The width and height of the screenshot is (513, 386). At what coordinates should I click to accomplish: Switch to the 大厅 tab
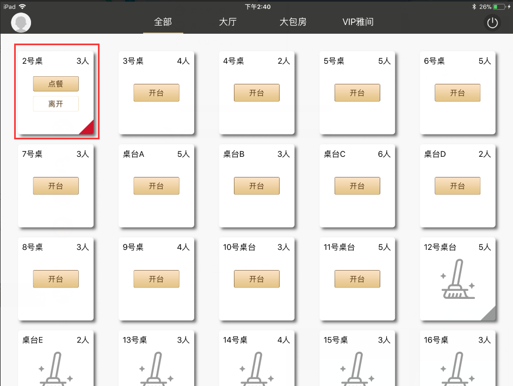click(228, 22)
